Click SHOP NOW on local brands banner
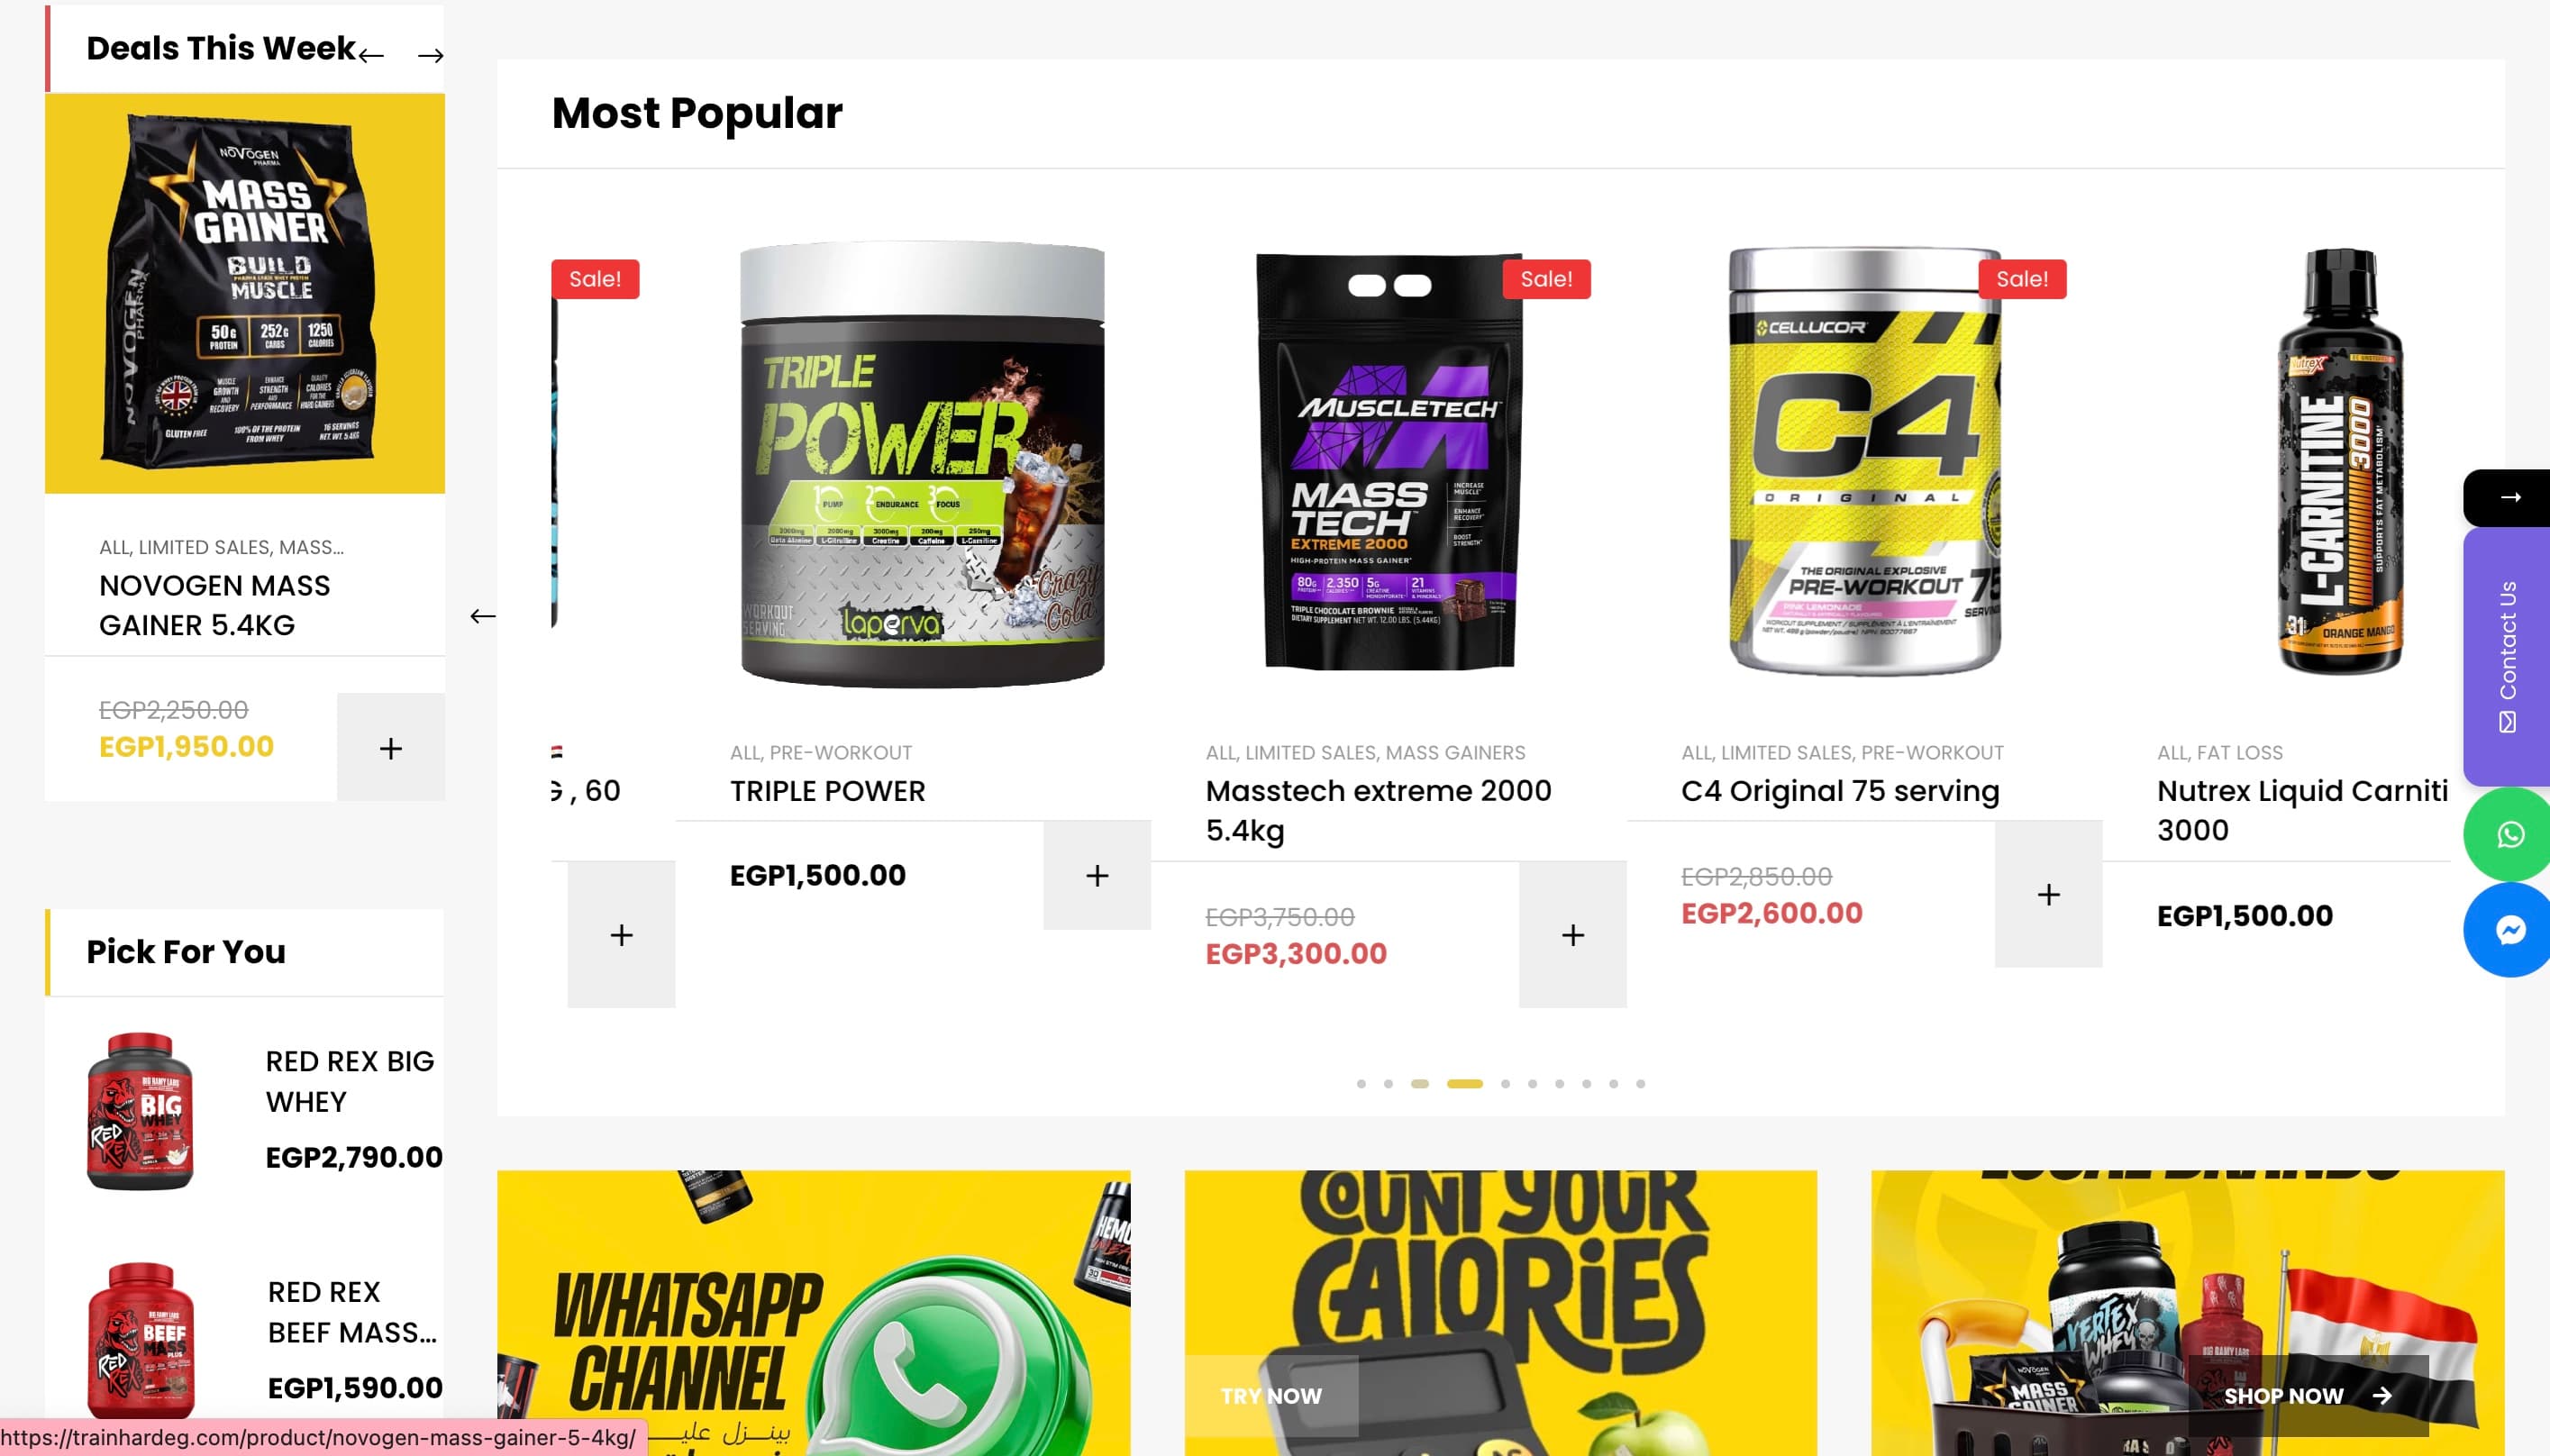This screenshot has height=1456, width=2550. (x=2307, y=1395)
